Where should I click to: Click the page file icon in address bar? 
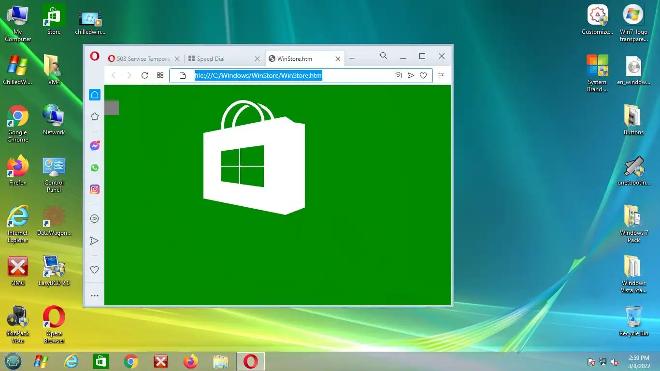click(182, 75)
